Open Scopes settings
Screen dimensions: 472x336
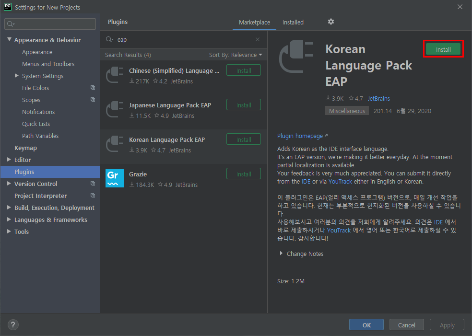click(31, 100)
